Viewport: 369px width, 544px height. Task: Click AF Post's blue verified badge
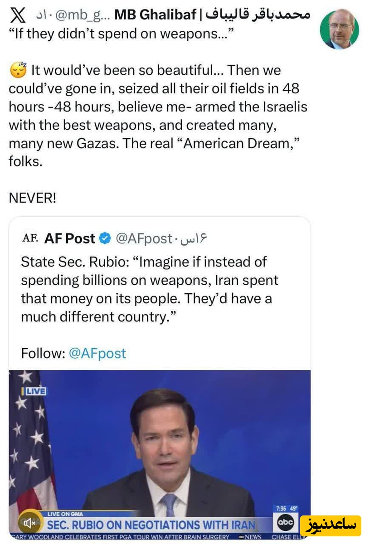pyautogui.click(x=105, y=238)
